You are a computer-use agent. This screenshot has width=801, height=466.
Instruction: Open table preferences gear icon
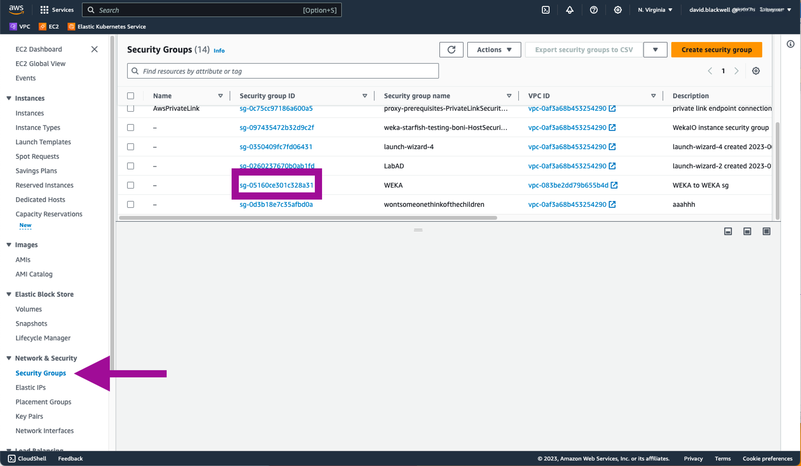click(x=756, y=71)
